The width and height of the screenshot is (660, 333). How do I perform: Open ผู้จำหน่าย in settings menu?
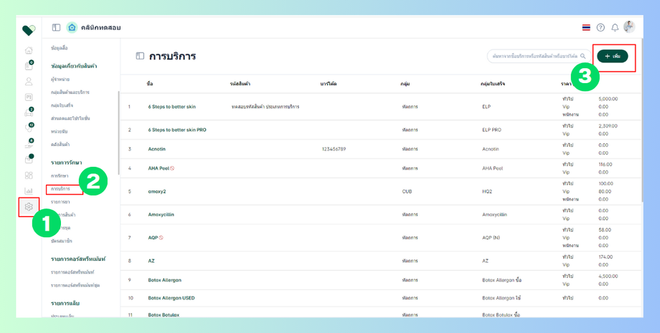click(x=60, y=79)
